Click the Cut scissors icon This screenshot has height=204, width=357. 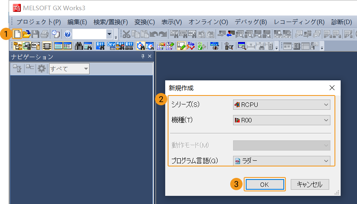pyautogui.click(x=126, y=34)
